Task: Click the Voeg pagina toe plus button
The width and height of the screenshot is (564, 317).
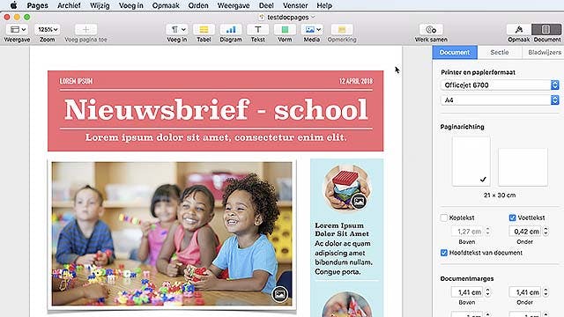Action: pyautogui.click(x=85, y=29)
